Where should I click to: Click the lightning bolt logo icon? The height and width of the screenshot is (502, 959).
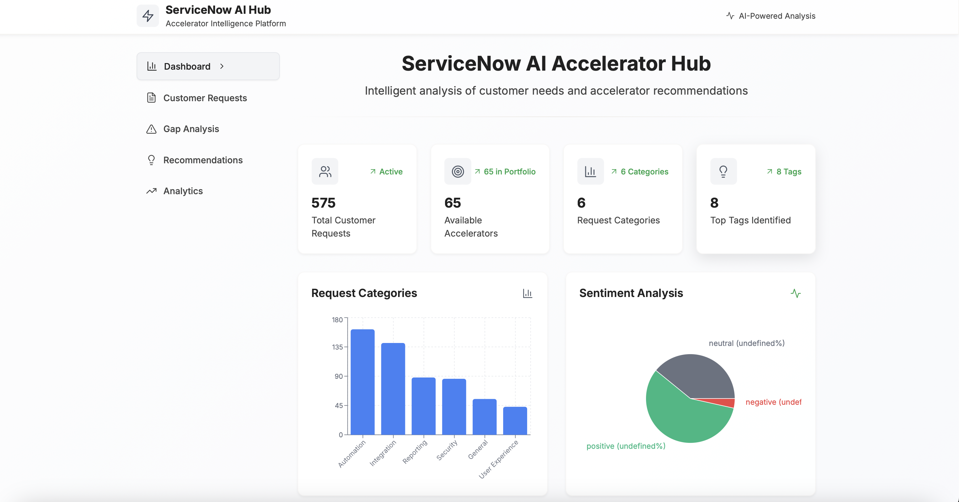click(148, 16)
